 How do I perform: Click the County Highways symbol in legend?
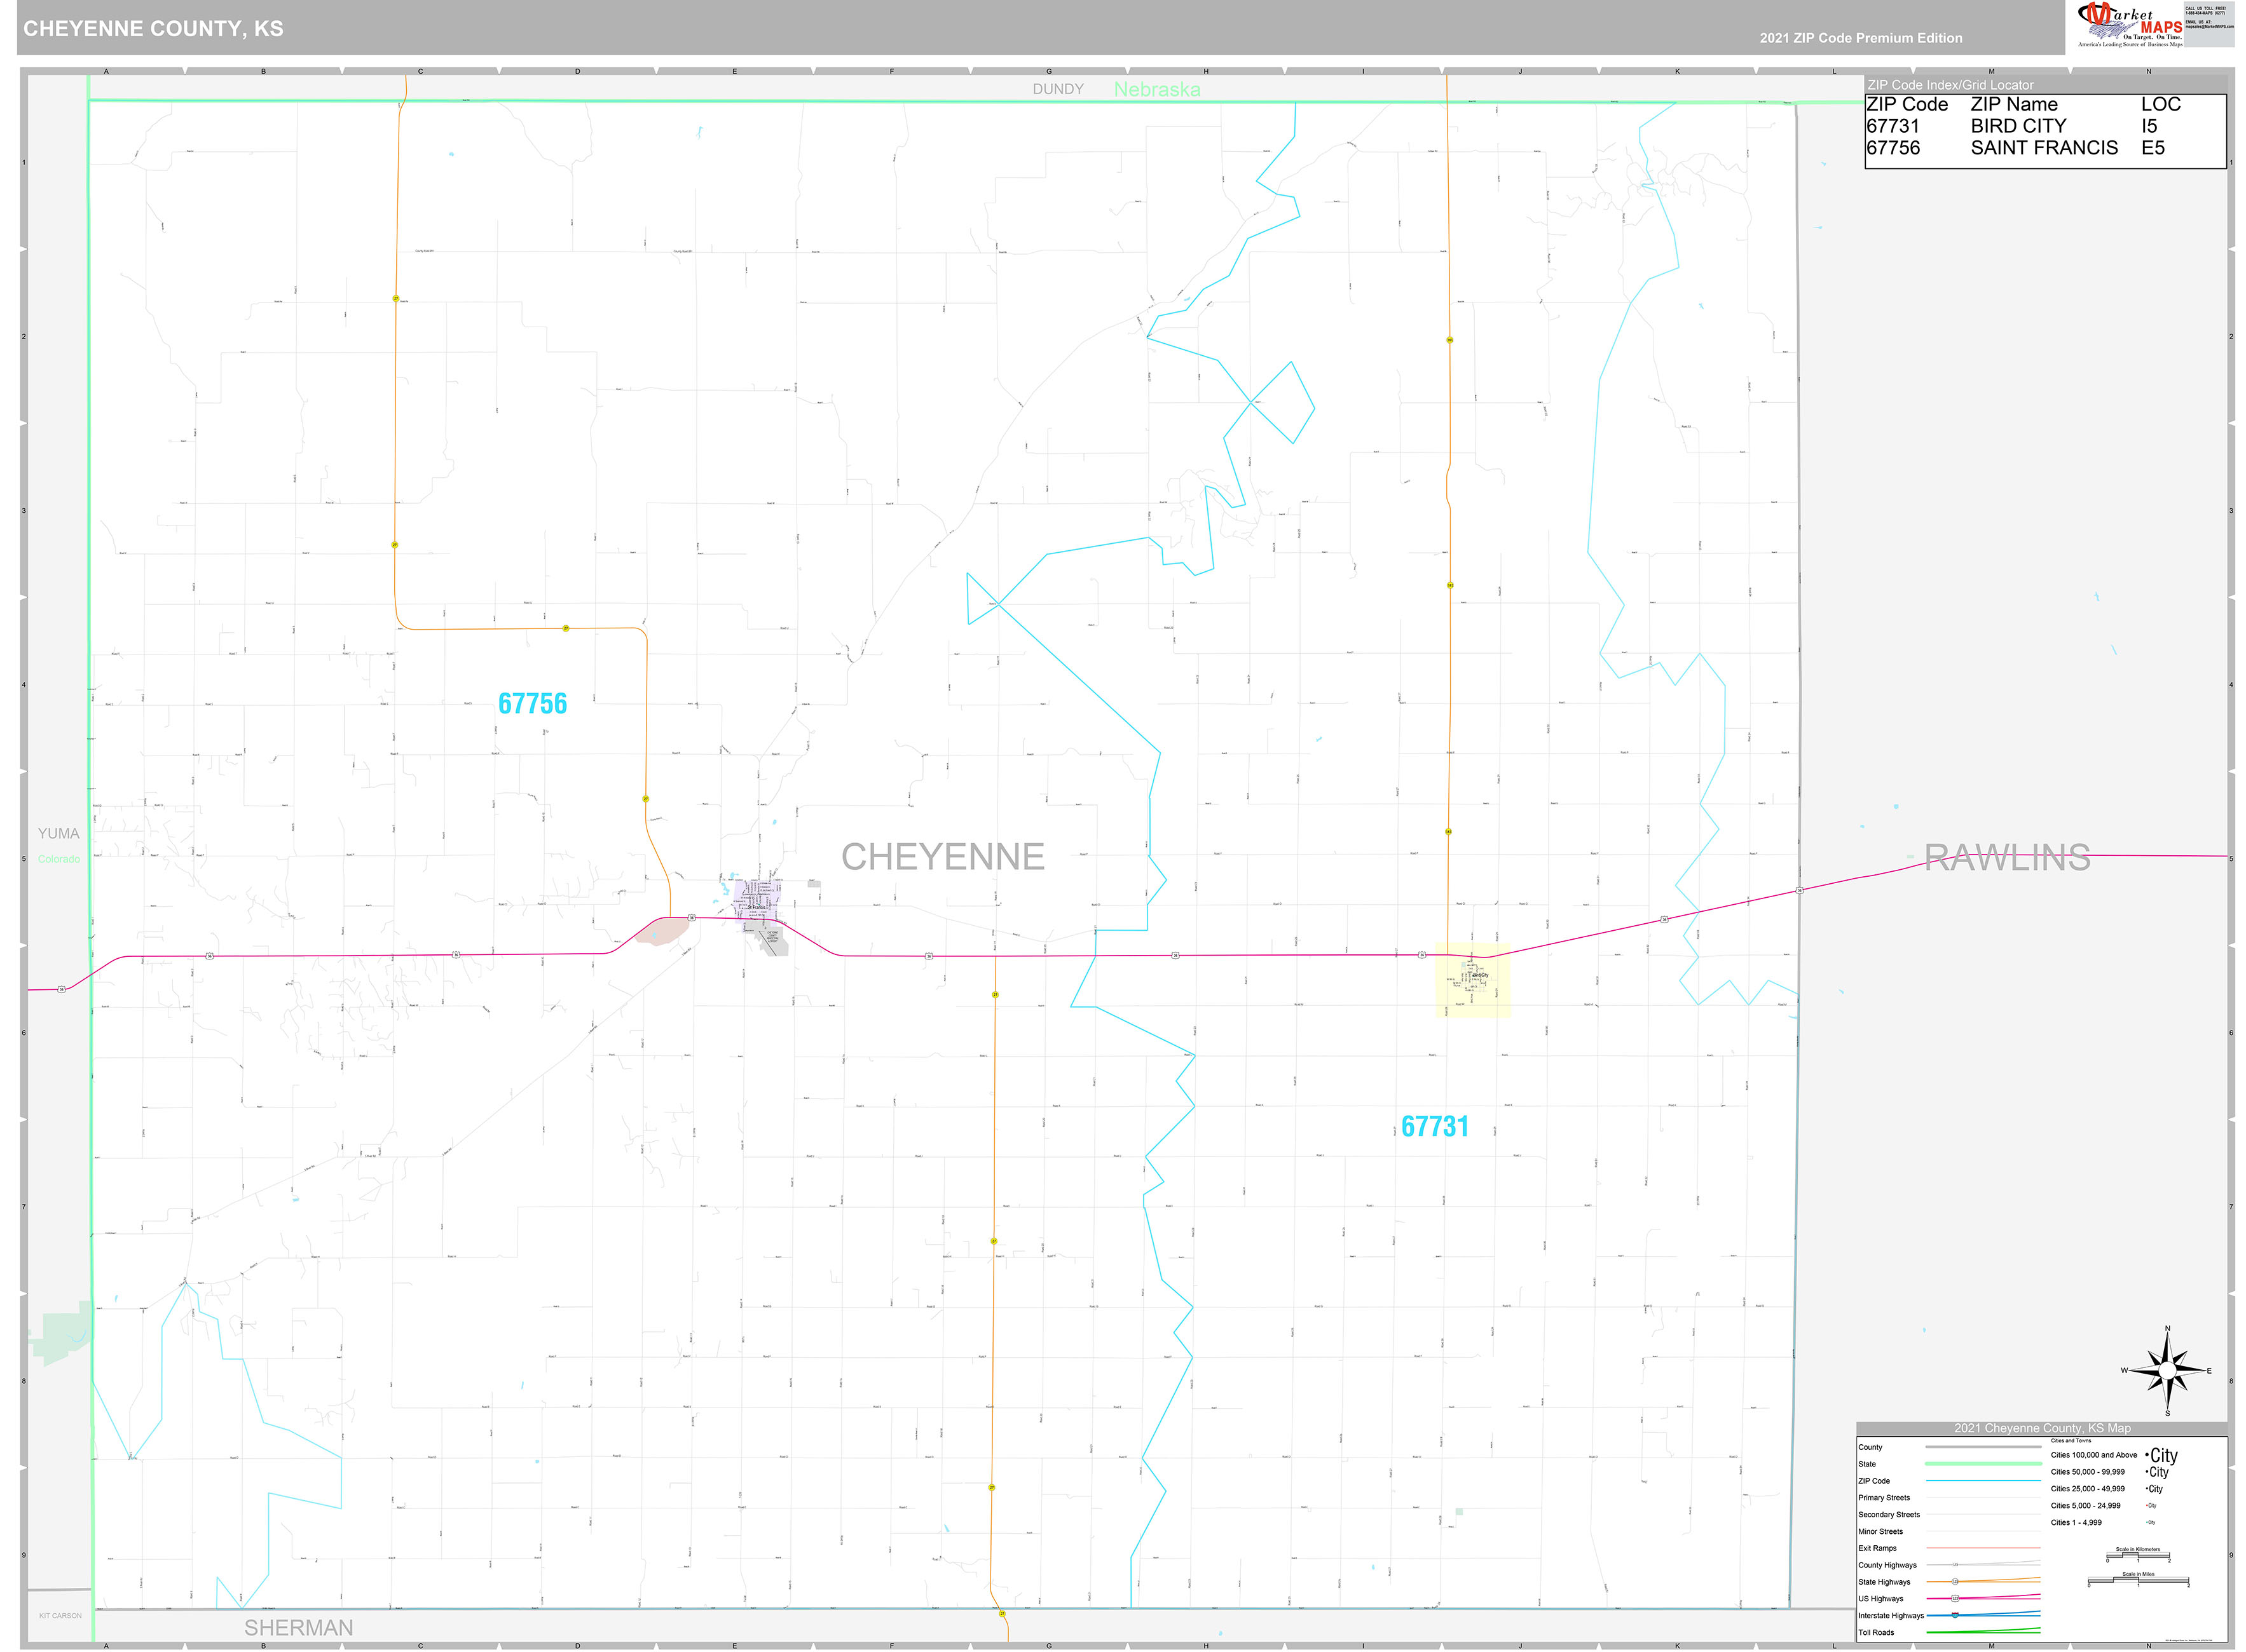[x=1955, y=1565]
